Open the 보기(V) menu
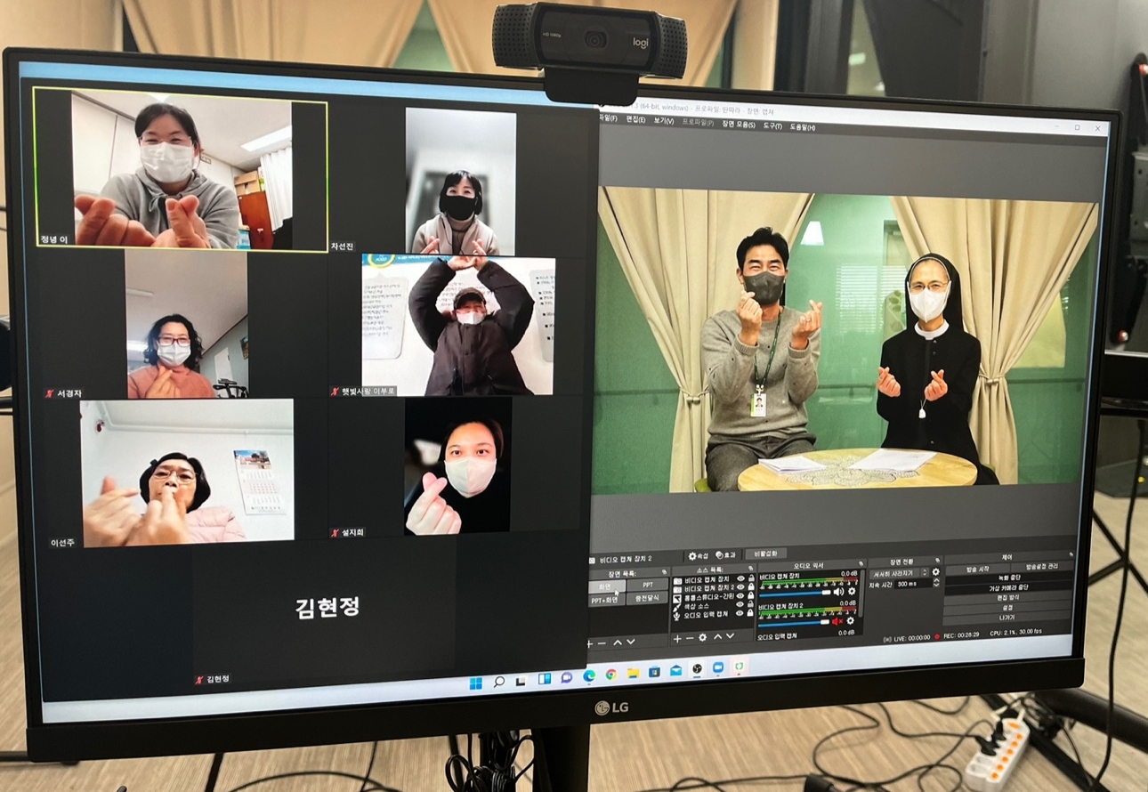Screen dimensions: 1148x792 point(664,120)
